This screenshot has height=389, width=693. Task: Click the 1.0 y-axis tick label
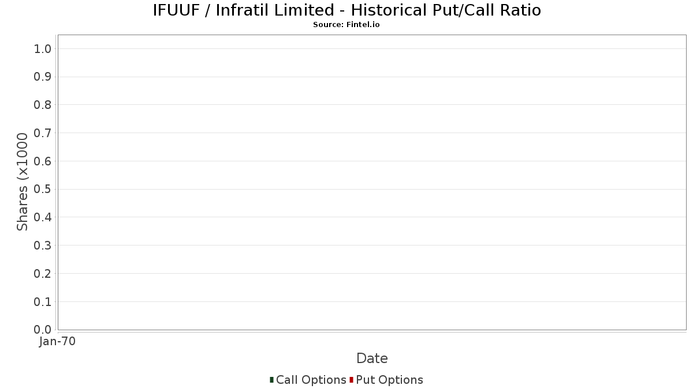pyautogui.click(x=43, y=49)
